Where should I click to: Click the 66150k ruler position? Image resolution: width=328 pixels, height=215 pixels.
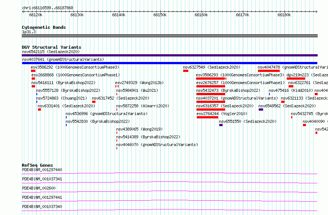[160, 15]
